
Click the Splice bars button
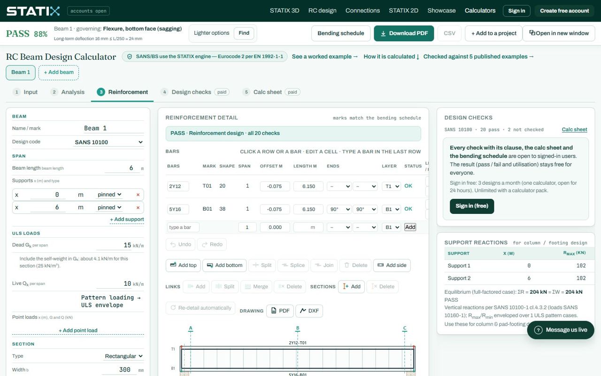293,266
